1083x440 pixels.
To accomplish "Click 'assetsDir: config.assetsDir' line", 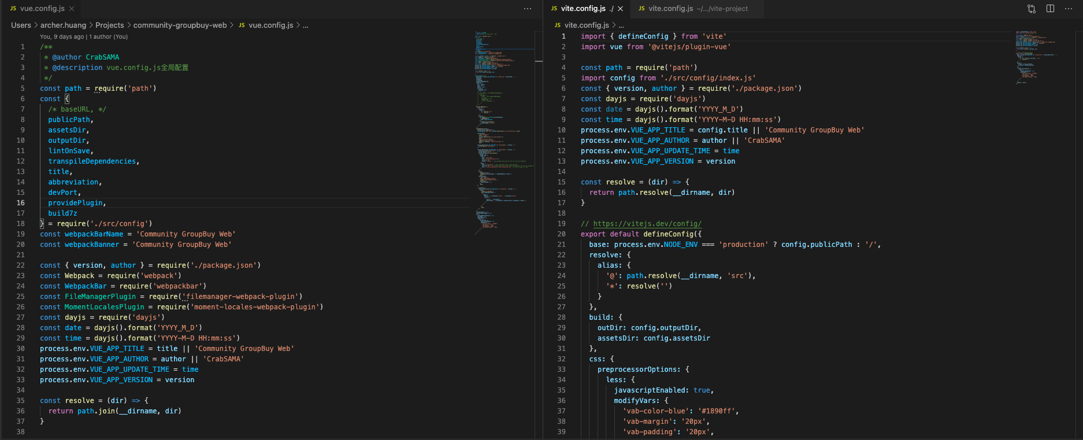I will (654, 338).
